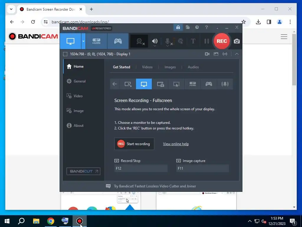Image resolution: width=302 pixels, height=227 pixels.
Task: Click the pause recording icon
Action: (x=206, y=41)
